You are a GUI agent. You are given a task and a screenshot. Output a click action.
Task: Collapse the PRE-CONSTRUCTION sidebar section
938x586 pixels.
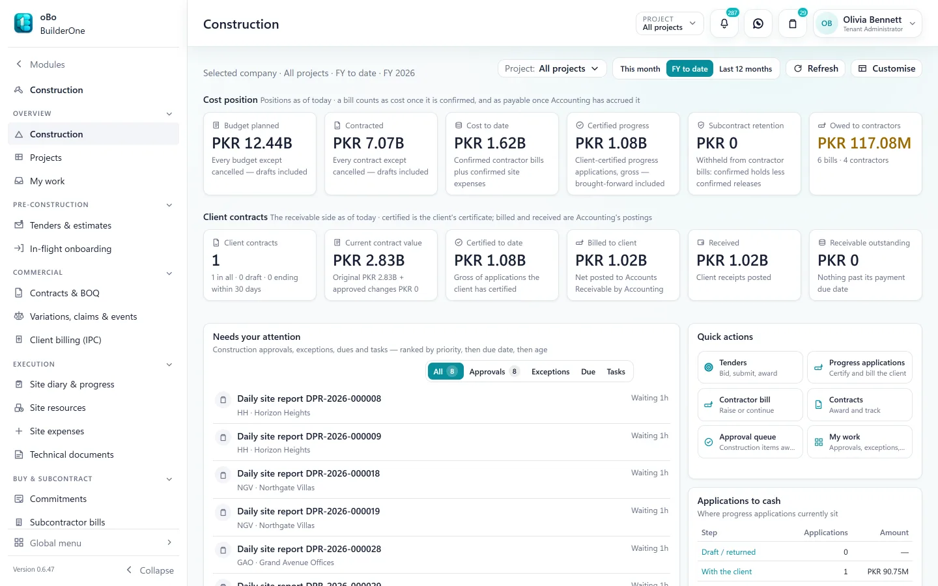coord(169,205)
